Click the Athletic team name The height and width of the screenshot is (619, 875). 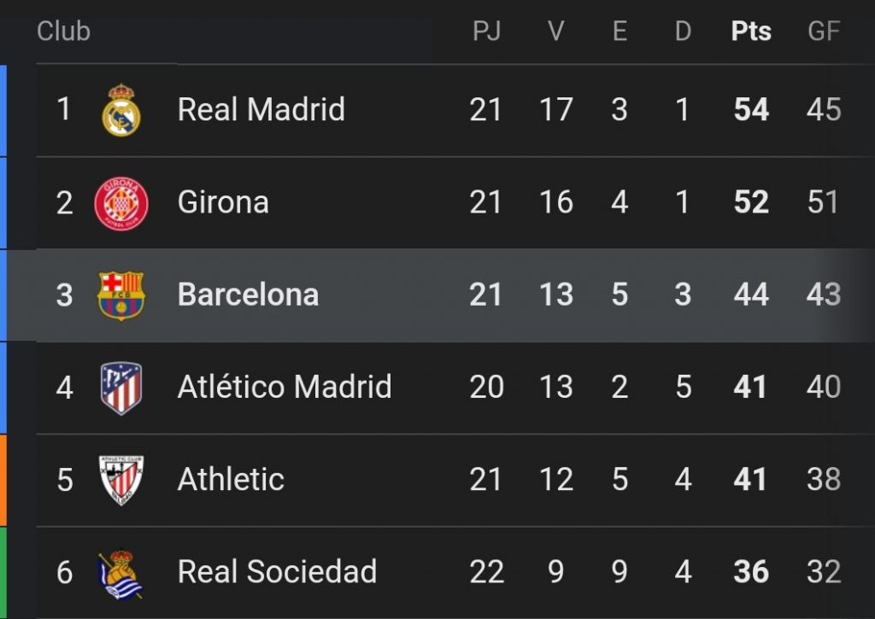(231, 479)
